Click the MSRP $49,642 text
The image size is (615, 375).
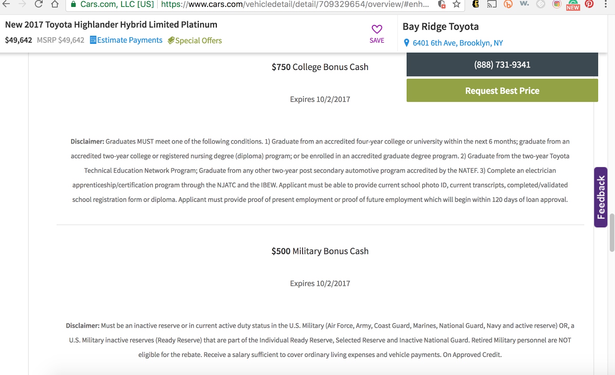coord(60,40)
